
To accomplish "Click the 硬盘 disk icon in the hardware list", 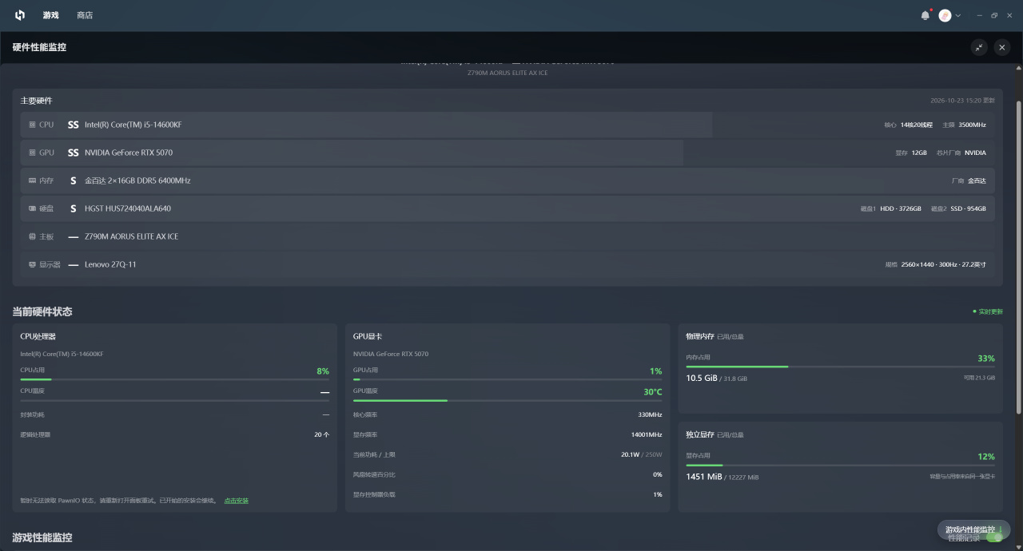I will pyautogui.click(x=32, y=208).
